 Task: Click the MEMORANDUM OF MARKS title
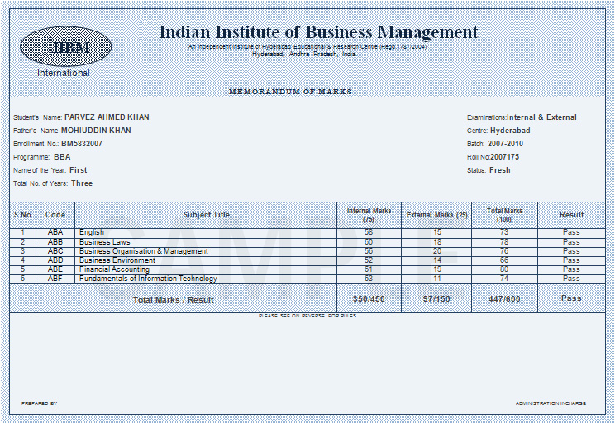(290, 92)
